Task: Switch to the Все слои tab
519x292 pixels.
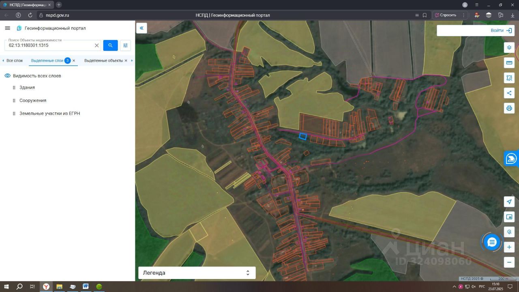Action: point(15,60)
